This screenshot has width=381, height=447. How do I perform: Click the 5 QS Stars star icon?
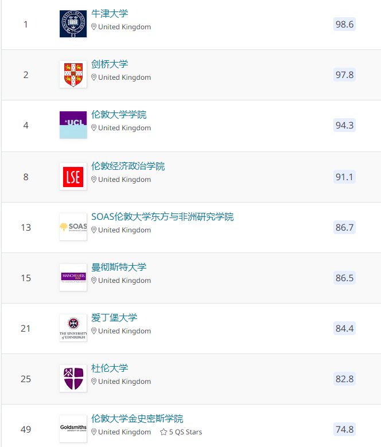tap(164, 432)
